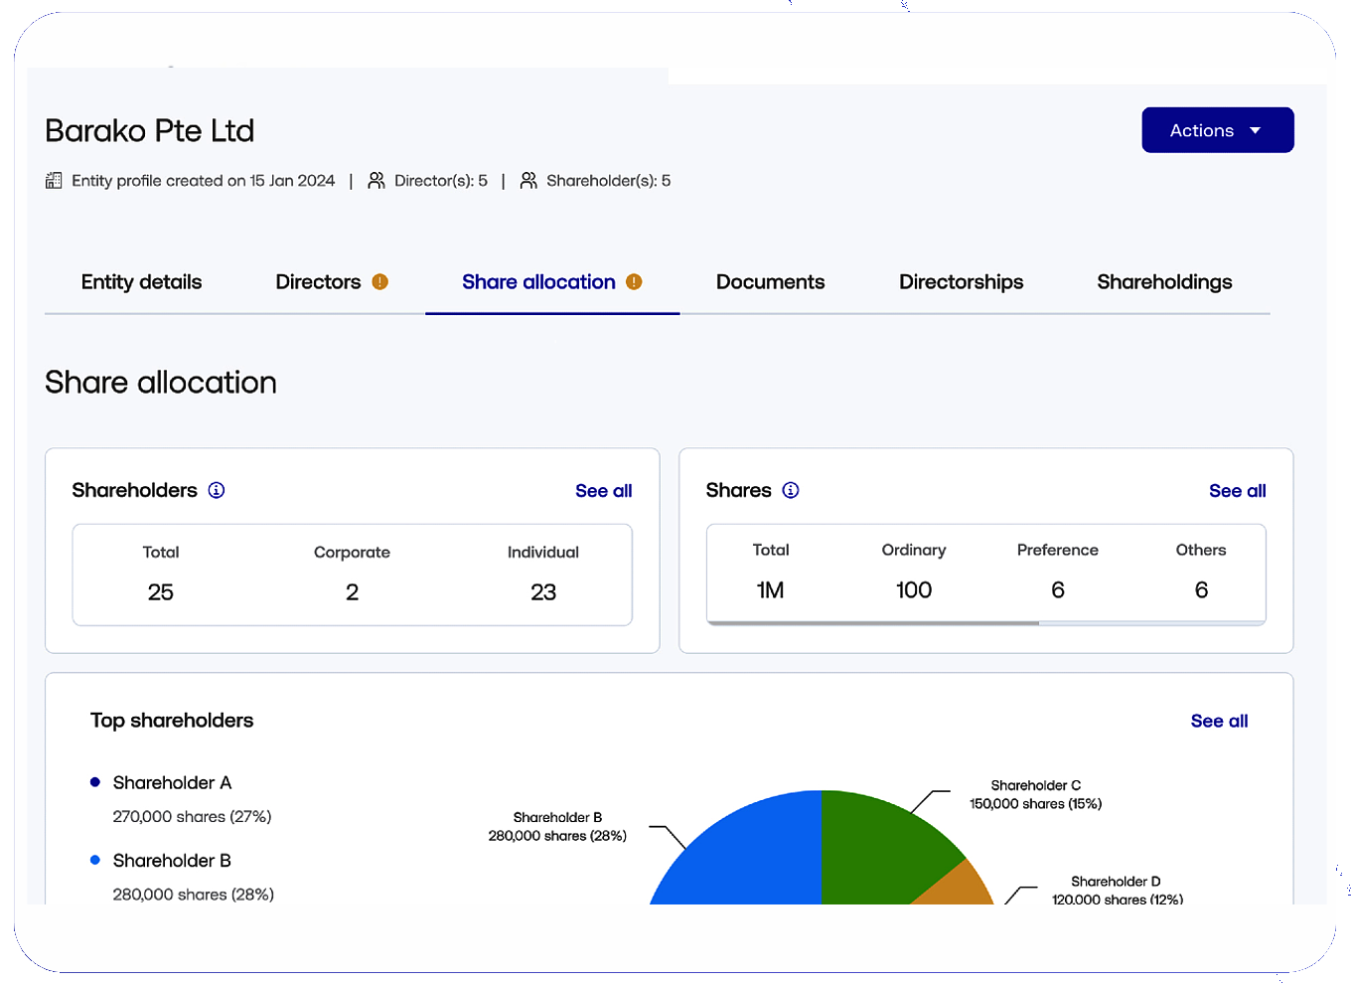Select Shareholder A in the legend
This screenshot has width=1351, height=984.
[172, 783]
